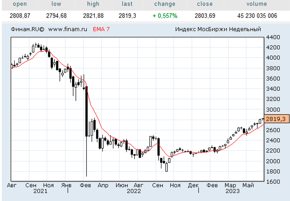
Task: Click the green + 0,557% change value
Action: point(165,16)
